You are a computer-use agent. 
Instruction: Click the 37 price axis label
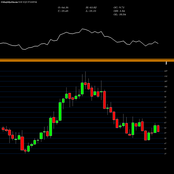point(165,154)
